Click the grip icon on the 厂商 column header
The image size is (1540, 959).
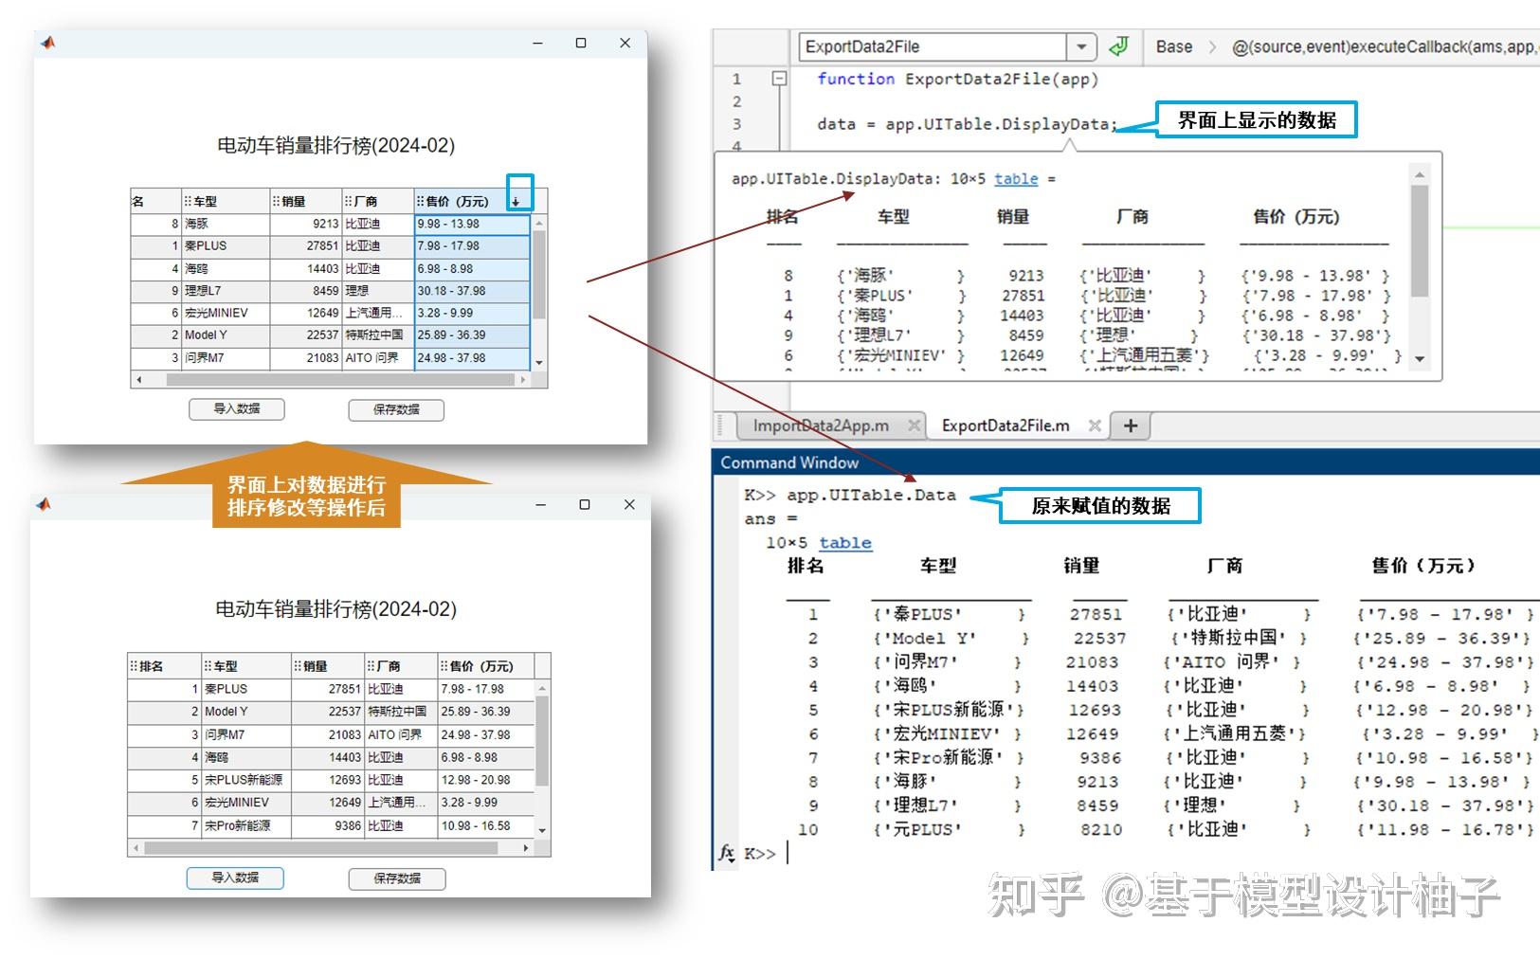tap(347, 200)
